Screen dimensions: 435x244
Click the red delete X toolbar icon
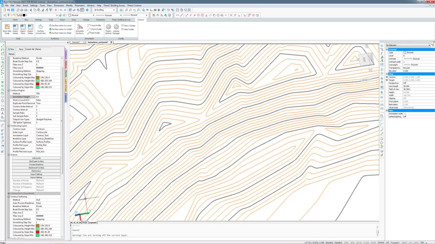pyautogui.click(x=56, y=10)
